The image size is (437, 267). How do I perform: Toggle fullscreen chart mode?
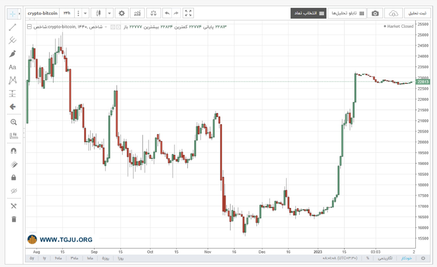coord(188,13)
